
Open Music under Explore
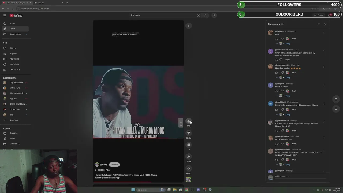coord(15,139)
